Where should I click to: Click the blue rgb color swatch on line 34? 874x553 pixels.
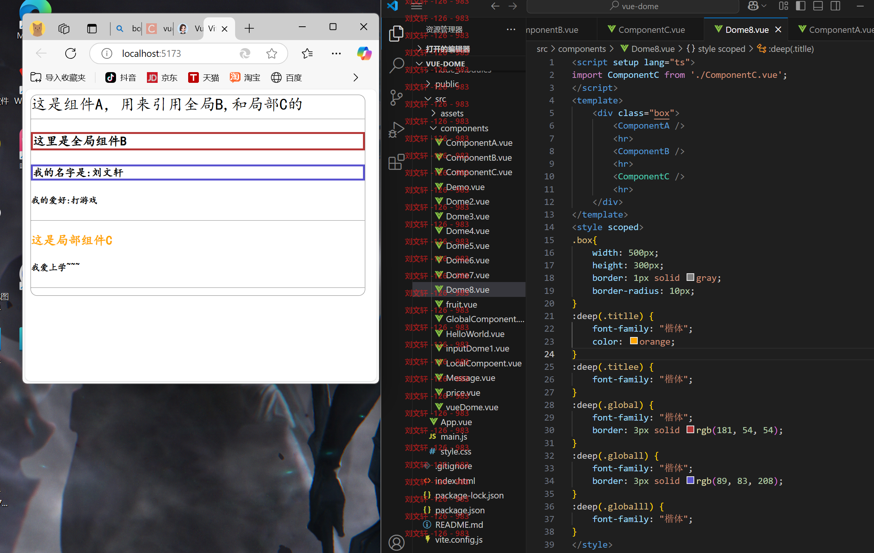coord(690,480)
